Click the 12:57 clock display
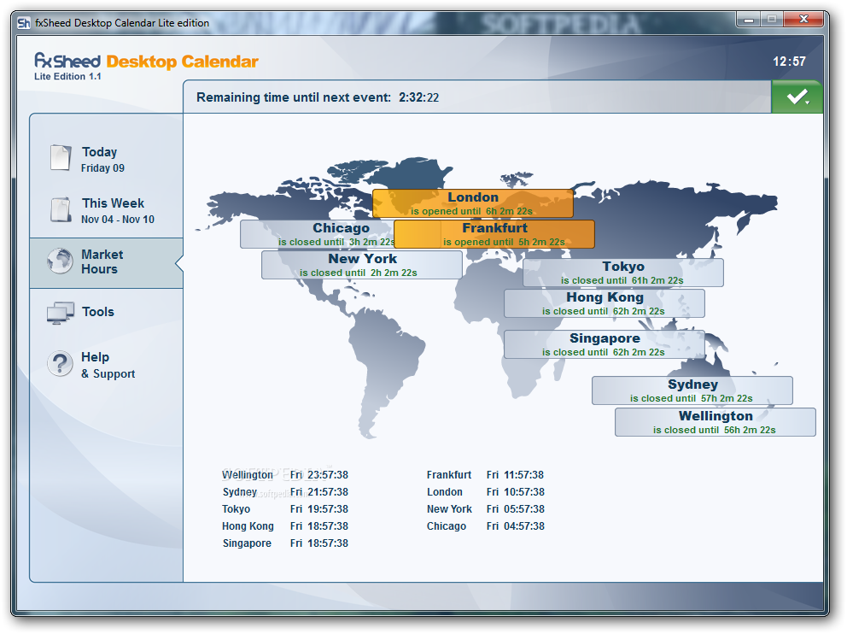Image resolution: width=847 pixels, height=634 pixels. tap(789, 62)
